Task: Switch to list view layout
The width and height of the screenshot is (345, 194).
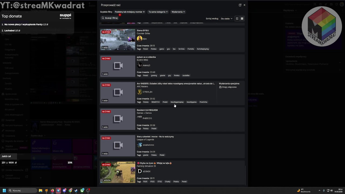Action: click(x=237, y=19)
